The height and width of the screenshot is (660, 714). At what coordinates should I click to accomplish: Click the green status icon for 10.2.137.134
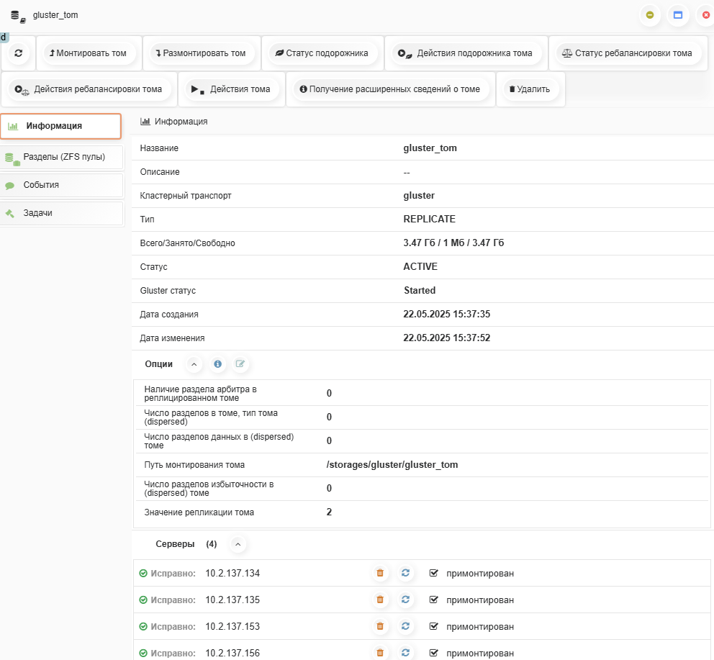(143, 573)
